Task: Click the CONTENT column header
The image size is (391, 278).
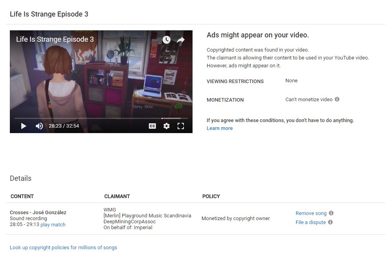Action: [22, 196]
